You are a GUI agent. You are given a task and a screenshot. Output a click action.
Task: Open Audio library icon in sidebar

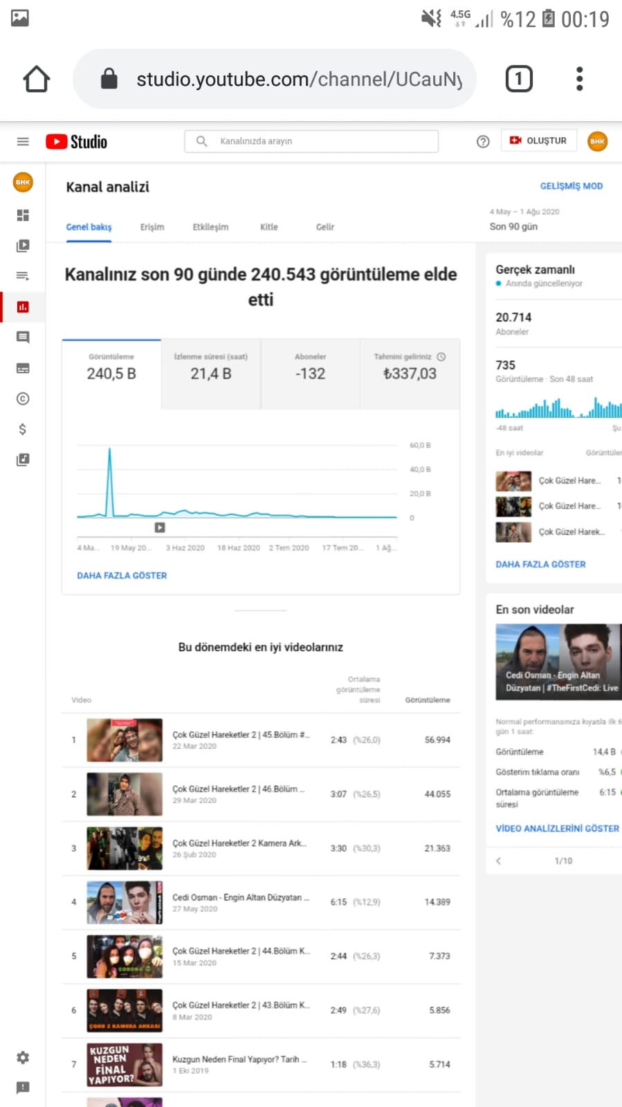[x=23, y=460]
